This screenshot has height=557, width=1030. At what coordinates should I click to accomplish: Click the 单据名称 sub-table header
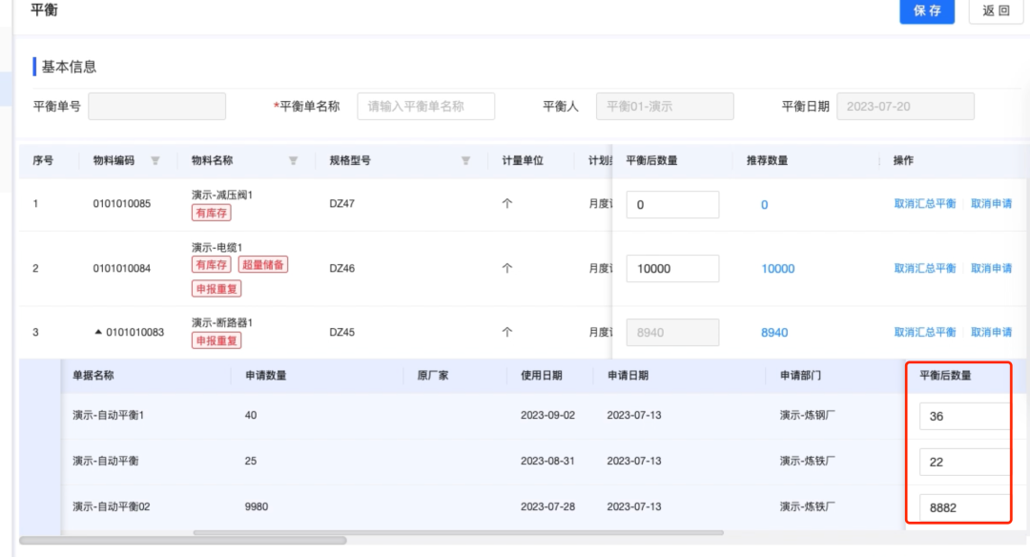(x=93, y=376)
